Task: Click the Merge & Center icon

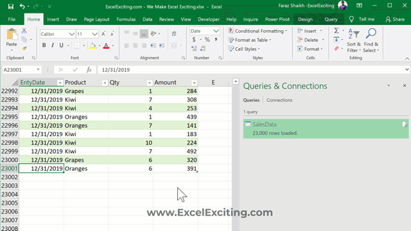Action: 174,46
